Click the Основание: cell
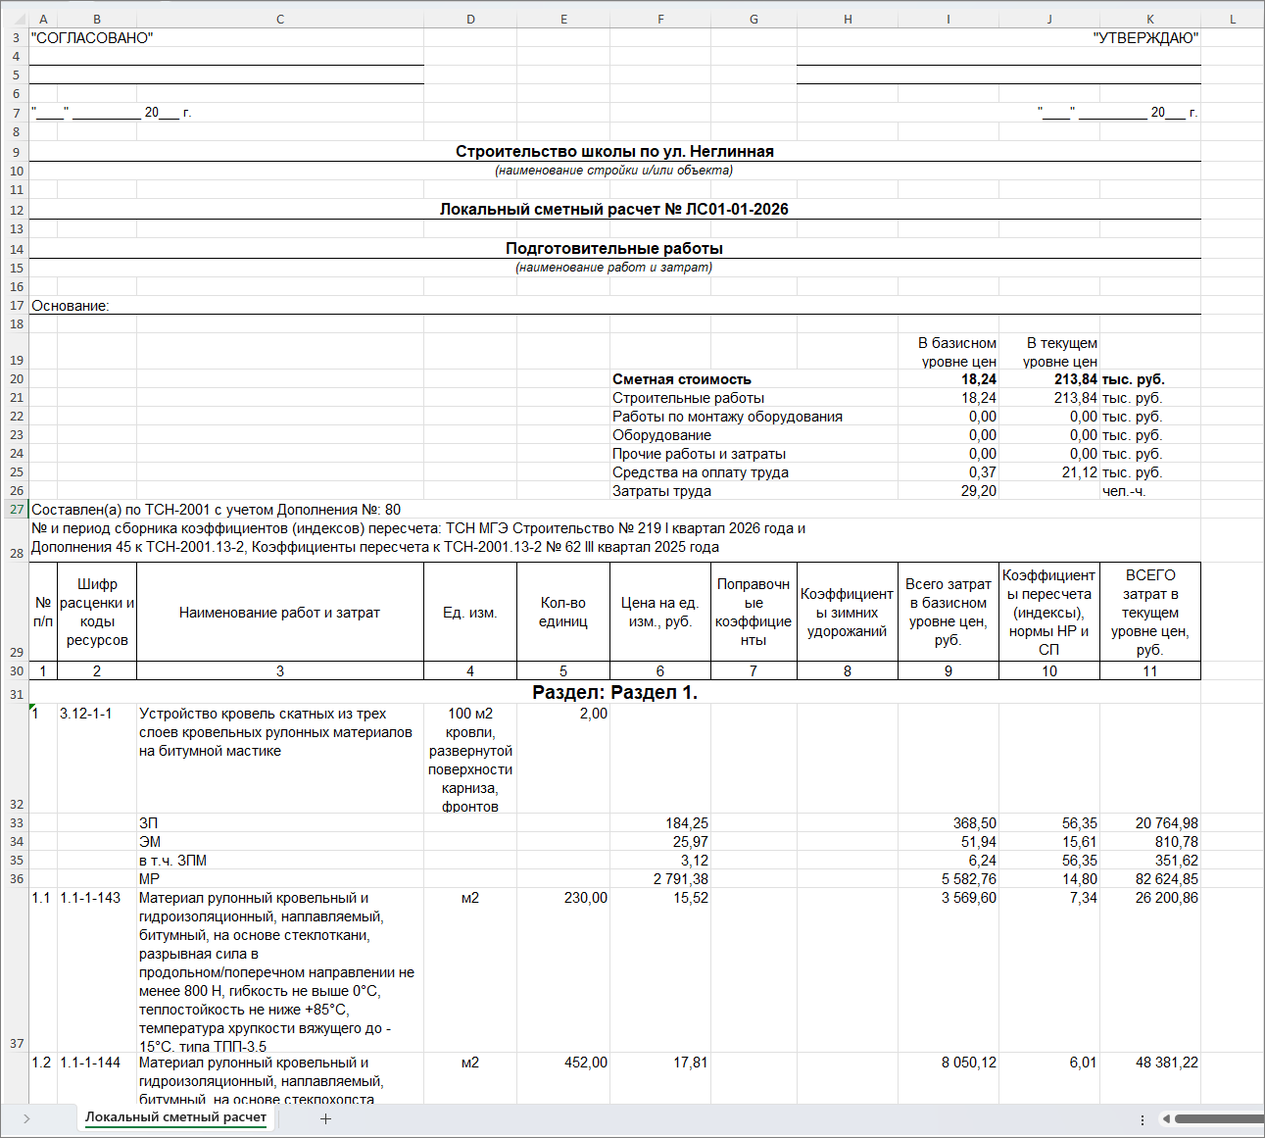Screen dimensions: 1265x1138 click(71, 306)
